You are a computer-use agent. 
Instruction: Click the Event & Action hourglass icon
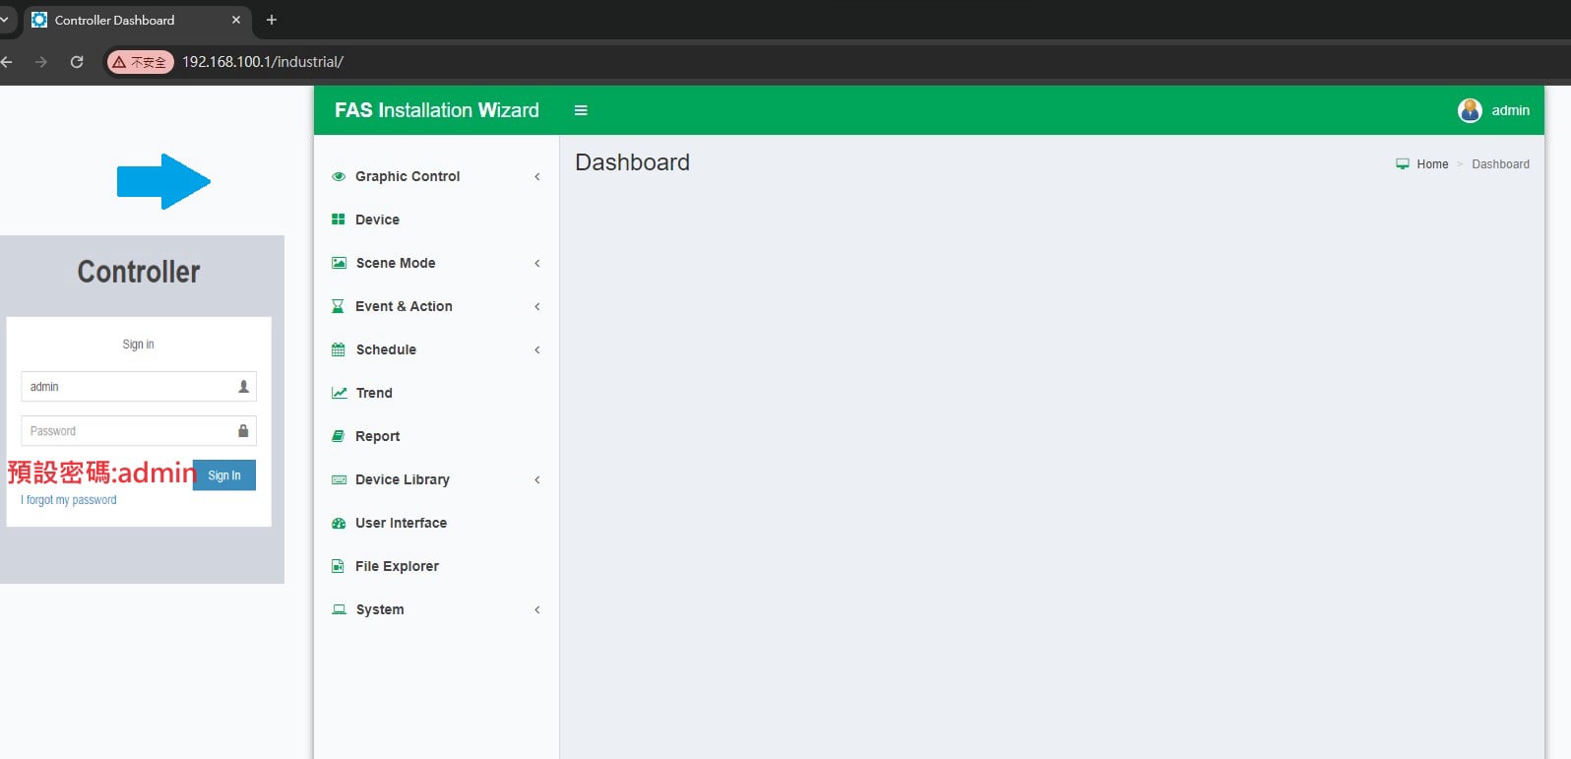[339, 306]
